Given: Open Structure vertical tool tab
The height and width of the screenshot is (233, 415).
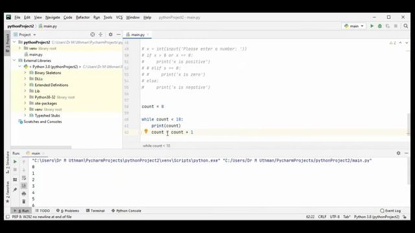Looking at the screenshot, I should 7,163.
